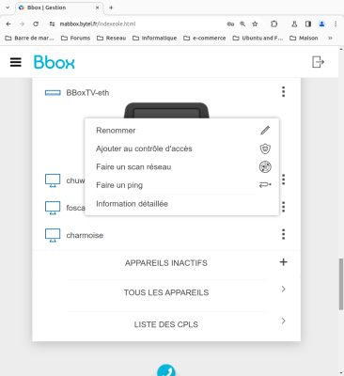Click the ping arrow icon
The width and height of the screenshot is (344, 376).
[265, 185]
